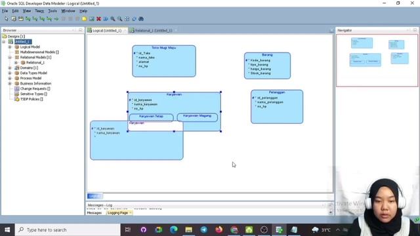Expand the Relational_1 node
This screenshot has width=420, height=236.
pos(16,63)
